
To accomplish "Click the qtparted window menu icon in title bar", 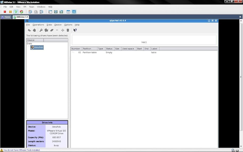I will click(27, 21).
